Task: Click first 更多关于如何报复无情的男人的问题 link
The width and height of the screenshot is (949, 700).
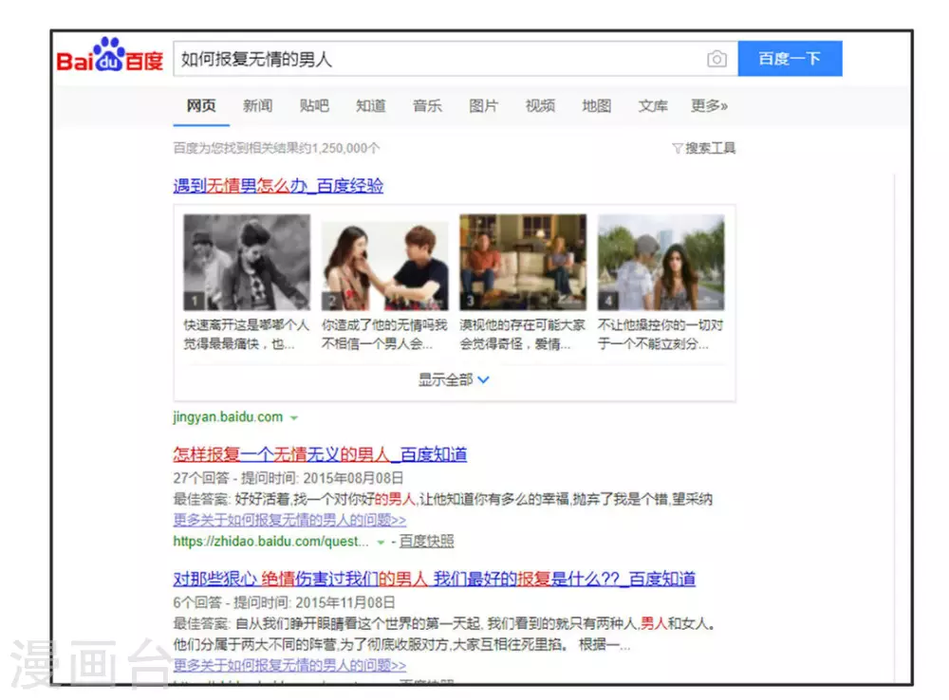Action: pos(289,520)
